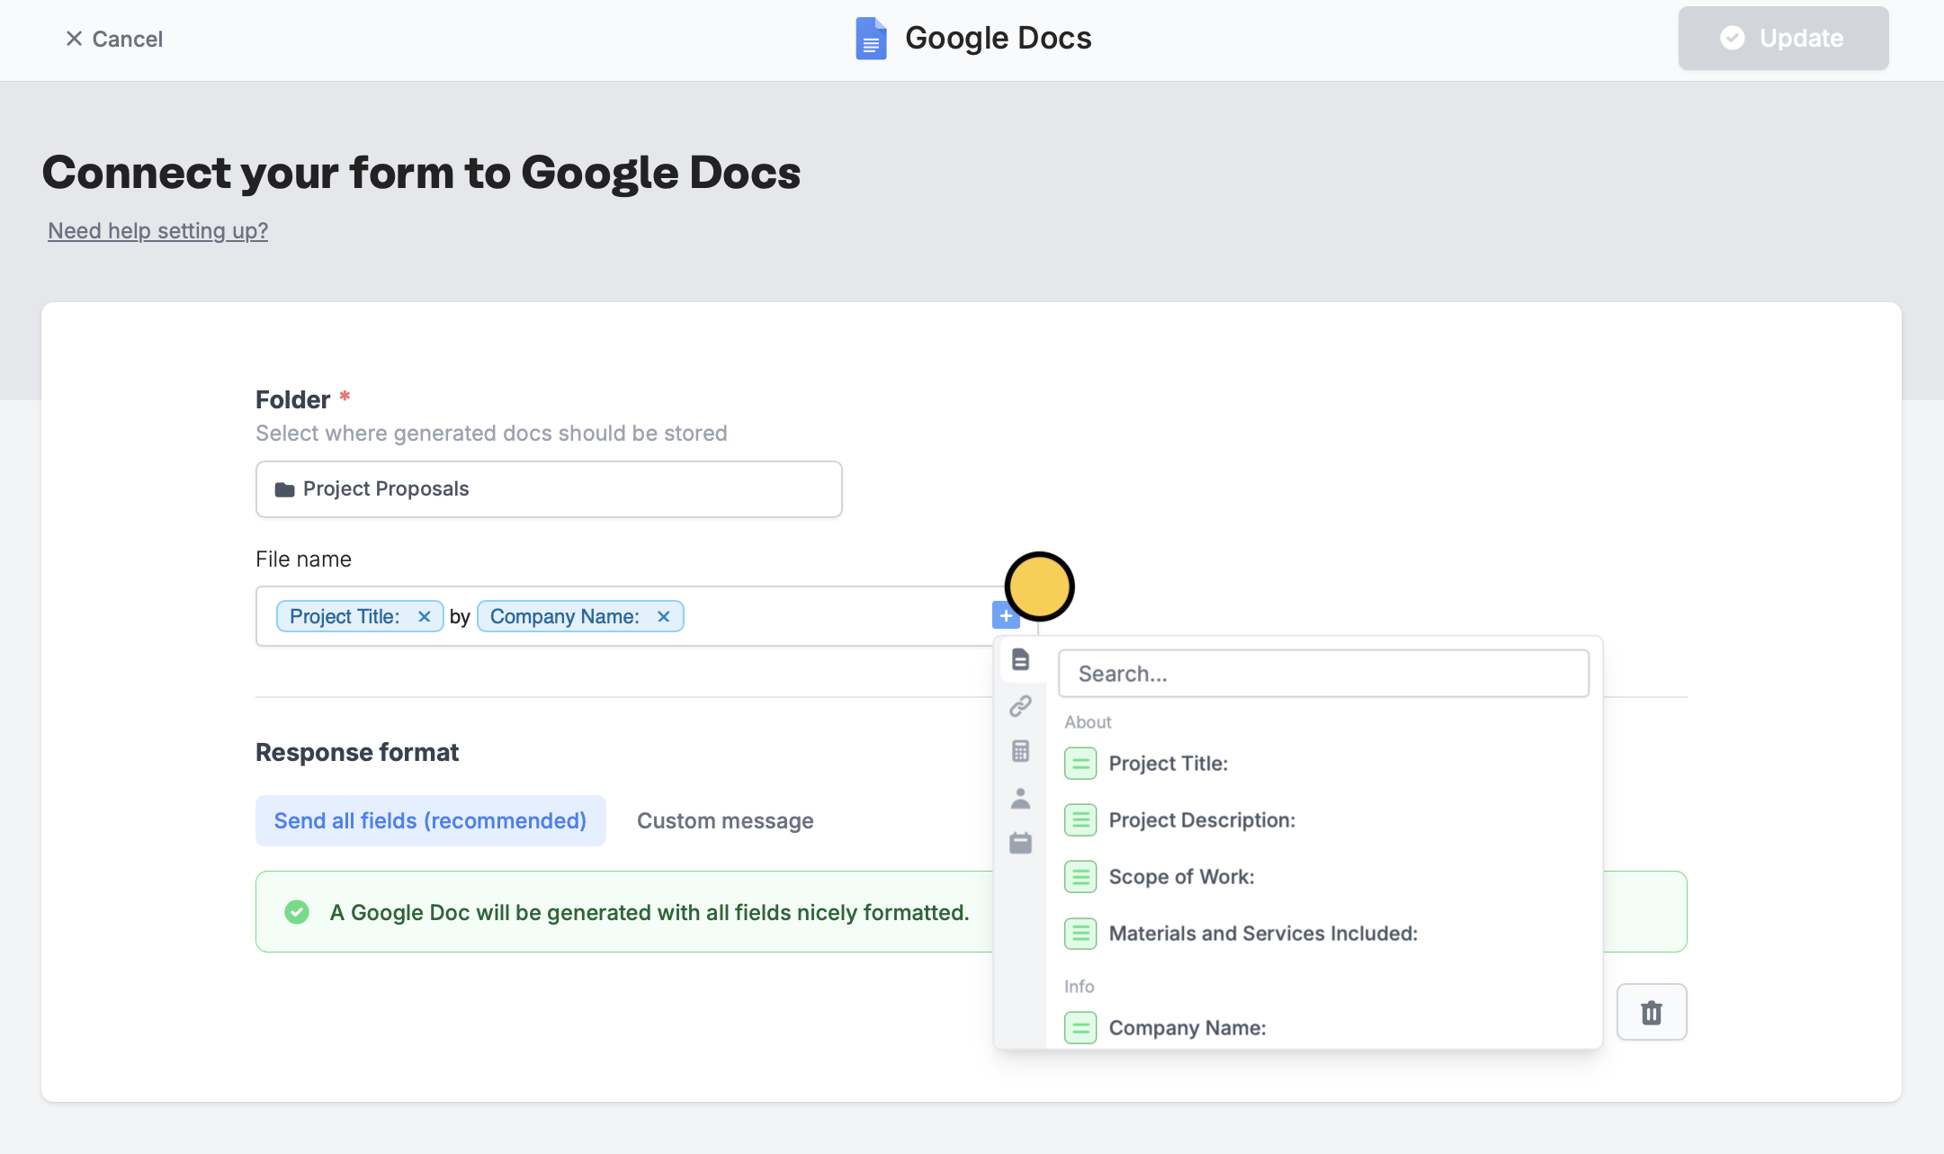Open date fields via the calendar icon
This screenshot has width=1944, height=1154.
(1021, 843)
